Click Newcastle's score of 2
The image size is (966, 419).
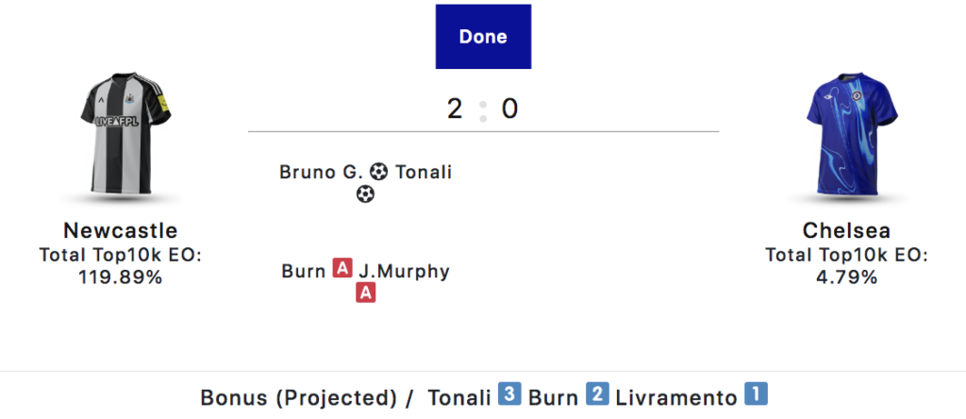(455, 109)
